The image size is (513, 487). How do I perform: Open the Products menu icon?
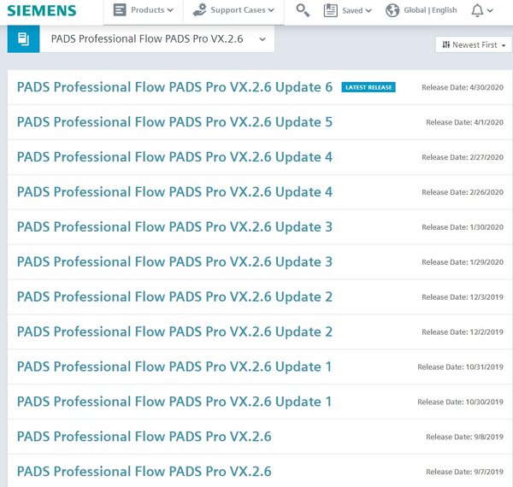pyautogui.click(x=120, y=9)
